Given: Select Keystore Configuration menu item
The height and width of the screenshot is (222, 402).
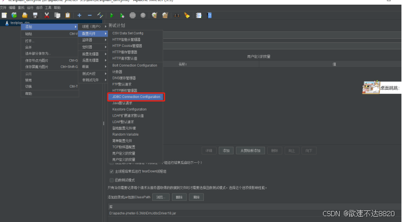Looking at the screenshot, I should coord(135,109).
